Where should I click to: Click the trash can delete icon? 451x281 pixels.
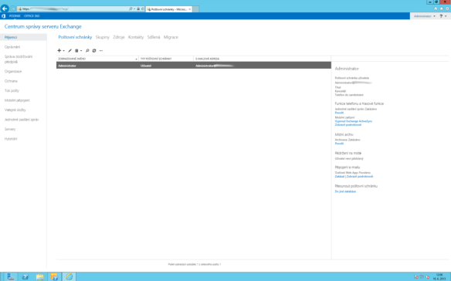(x=76, y=51)
